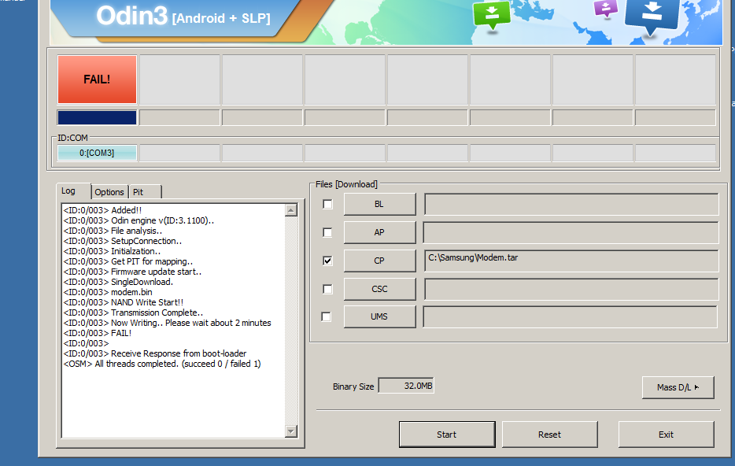Viewport: 735px width, 466px height.
Task: Open the Pit tab
Action: [x=145, y=192]
